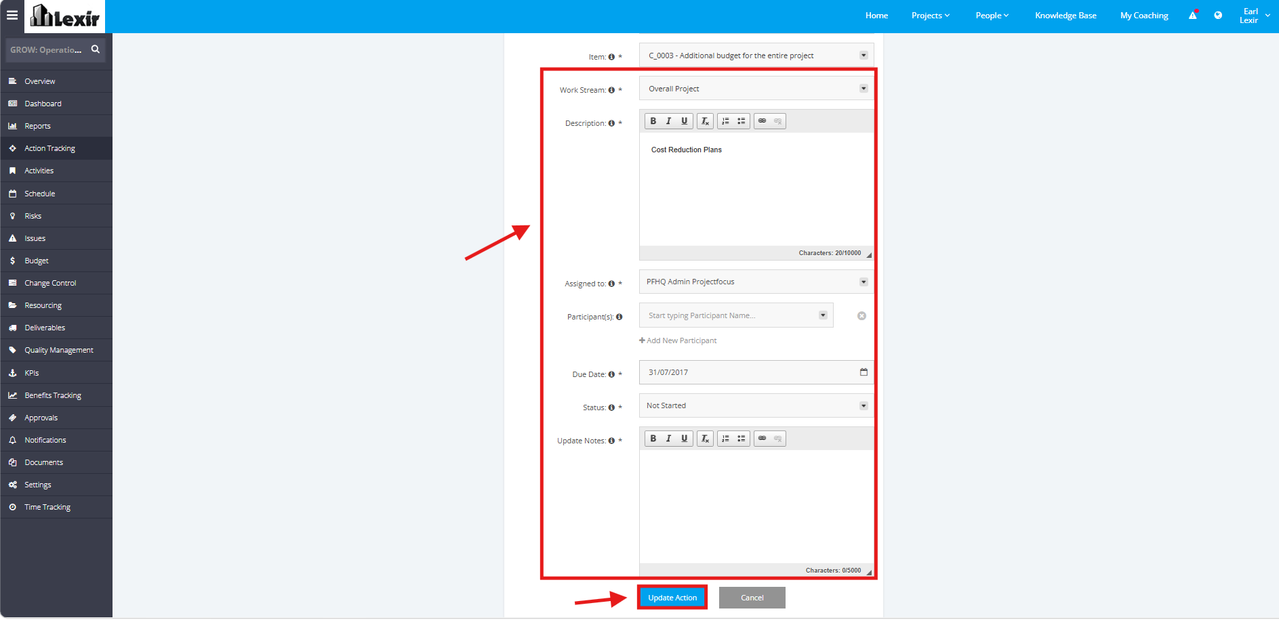Open the Participant name dropdown
This screenshot has width=1279, height=620.
736,315
